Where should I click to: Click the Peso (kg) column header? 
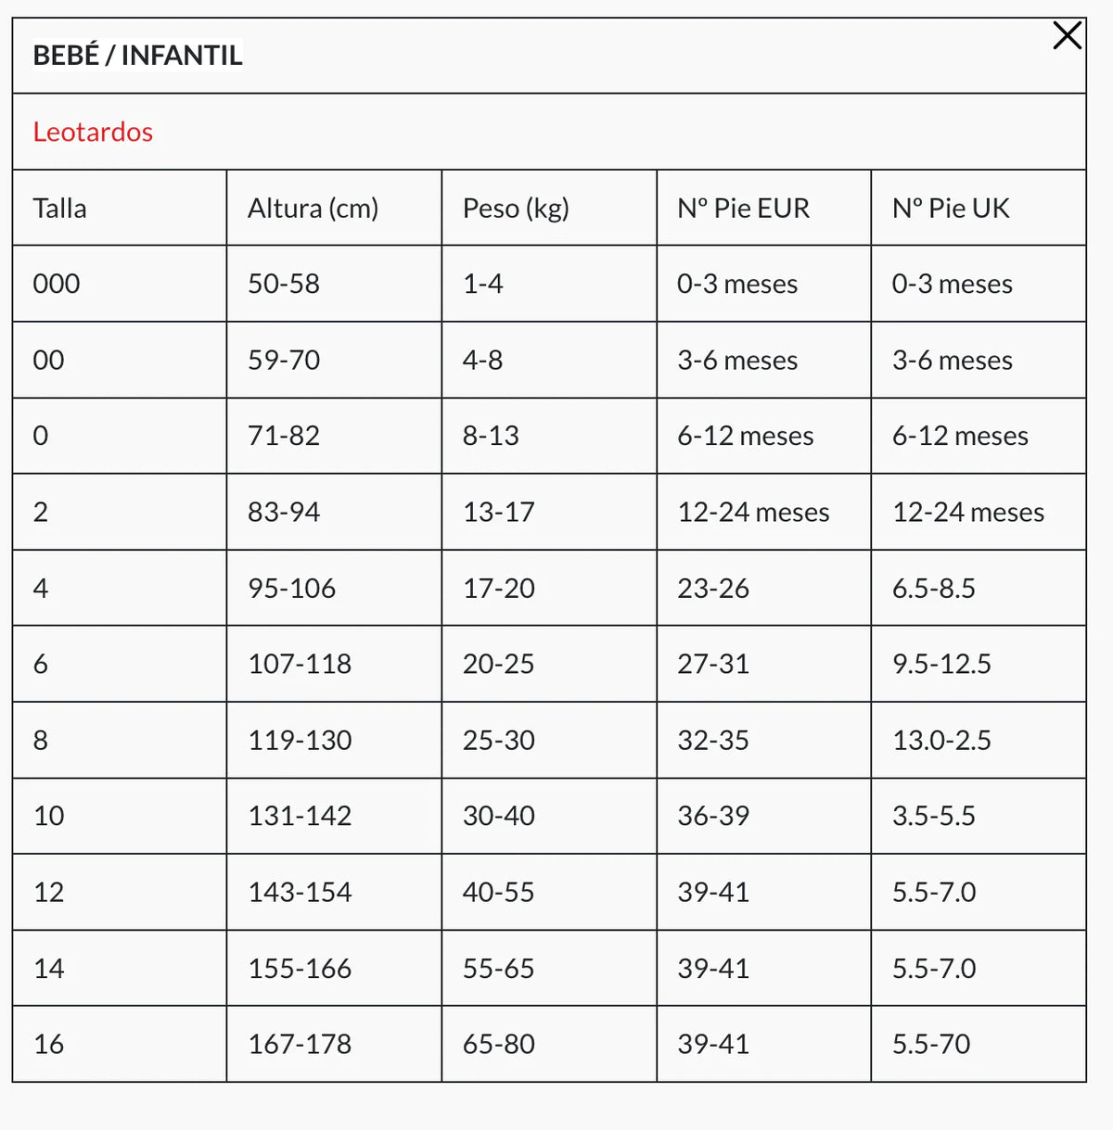(x=516, y=209)
